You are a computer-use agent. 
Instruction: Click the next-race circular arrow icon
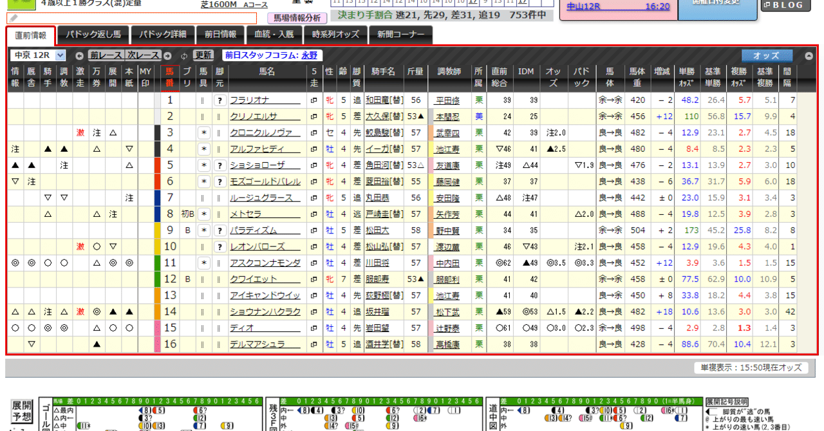click(167, 55)
